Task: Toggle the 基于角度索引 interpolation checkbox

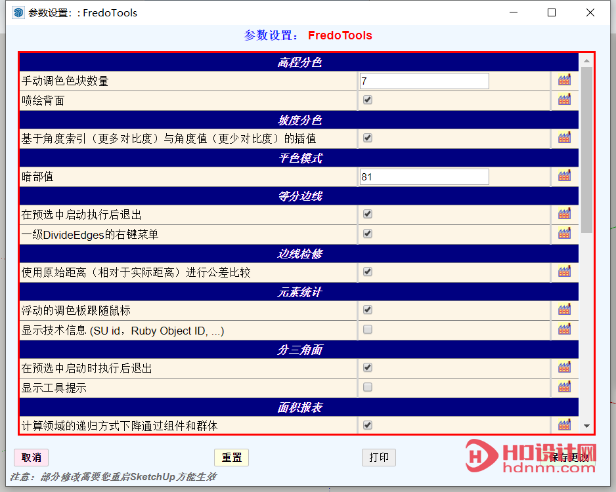Action: [x=368, y=138]
